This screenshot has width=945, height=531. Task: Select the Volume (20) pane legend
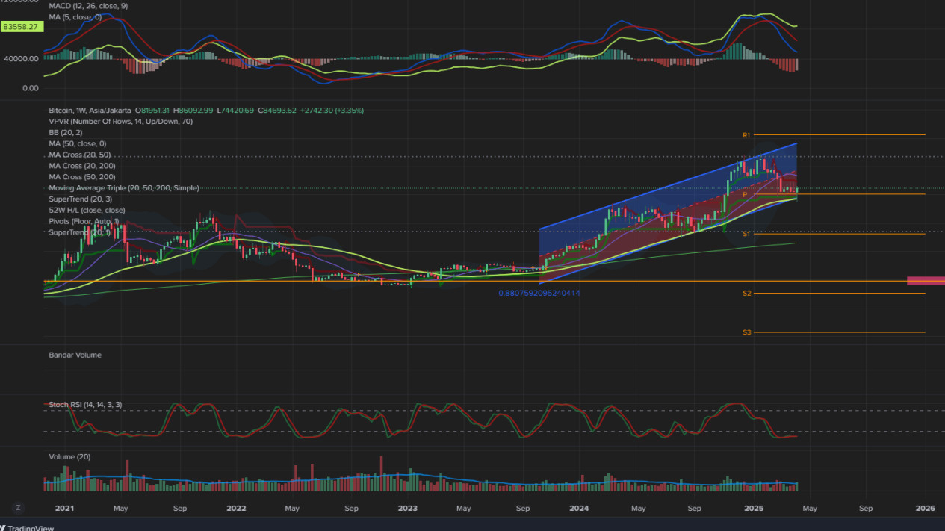(69, 457)
